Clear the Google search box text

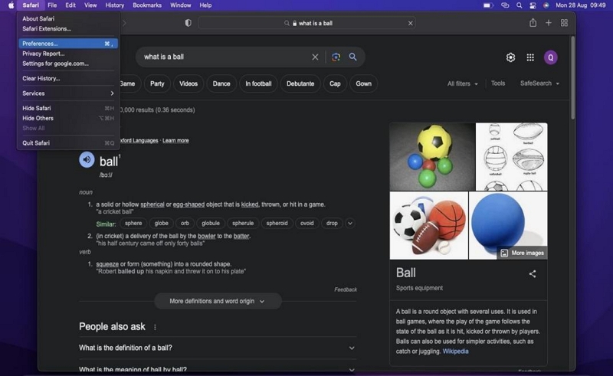pos(315,57)
